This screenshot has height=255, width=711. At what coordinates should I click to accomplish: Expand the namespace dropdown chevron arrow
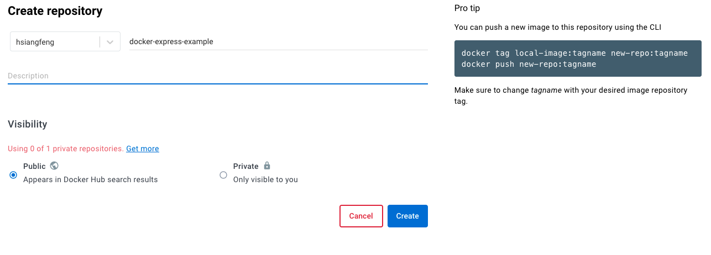pyautogui.click(x=110, y=42)
